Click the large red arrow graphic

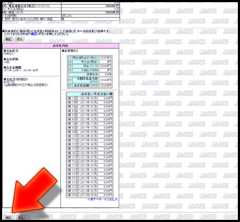(x=34, y=191)
